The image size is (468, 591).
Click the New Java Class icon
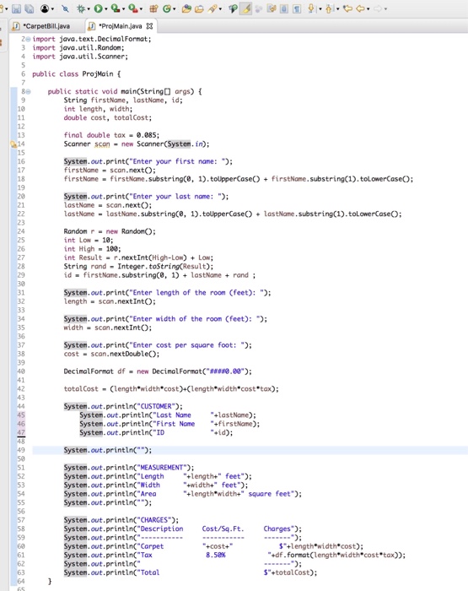(167, 8)
